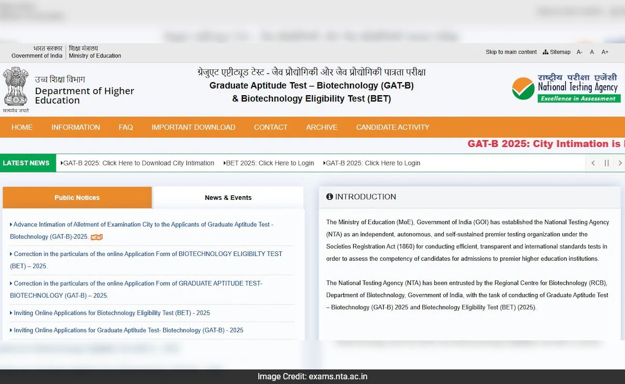Open the INFORMATION menu
The width and height of the screenshot is (625, 384).
76,127
